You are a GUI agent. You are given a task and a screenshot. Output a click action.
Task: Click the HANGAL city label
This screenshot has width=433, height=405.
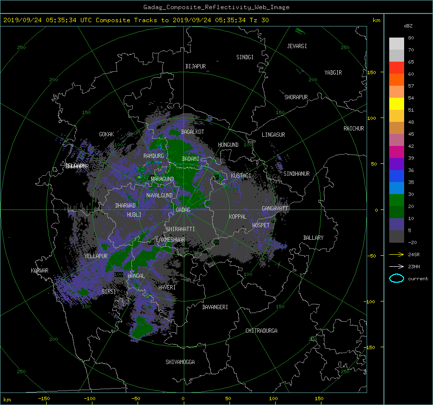tap(136, 275)
